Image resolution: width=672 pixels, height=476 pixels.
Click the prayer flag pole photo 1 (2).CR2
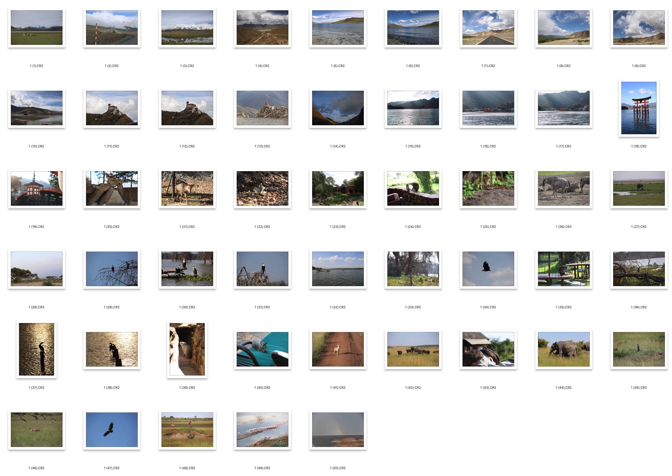112,27
